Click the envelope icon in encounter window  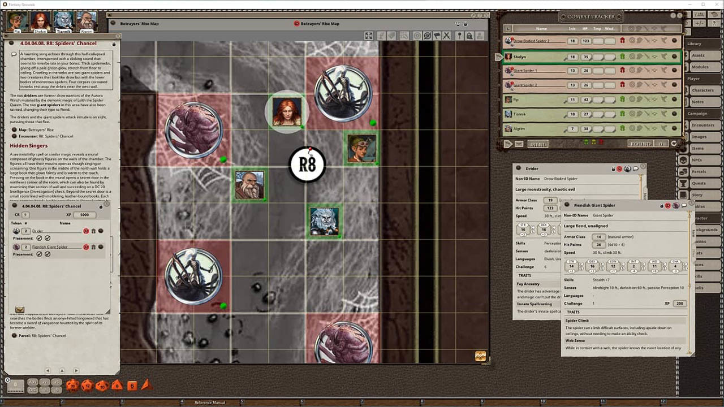click(20, 309)
